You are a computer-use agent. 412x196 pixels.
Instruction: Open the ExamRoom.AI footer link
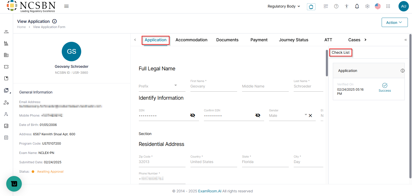(210, 191)
